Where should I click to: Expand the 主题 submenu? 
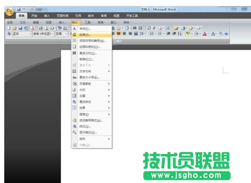pos(92,96)
